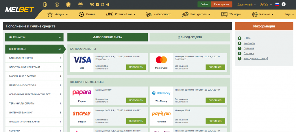
Task: Click the mobile app icon in top bar
Action: coord(45,4)
